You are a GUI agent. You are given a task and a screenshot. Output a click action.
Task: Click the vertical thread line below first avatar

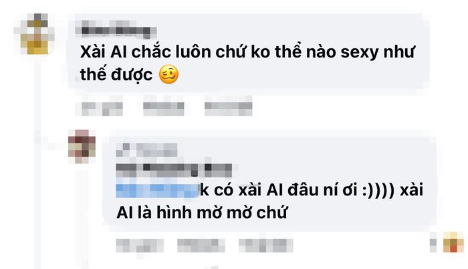pyautogui.click(x=37, y=163)
